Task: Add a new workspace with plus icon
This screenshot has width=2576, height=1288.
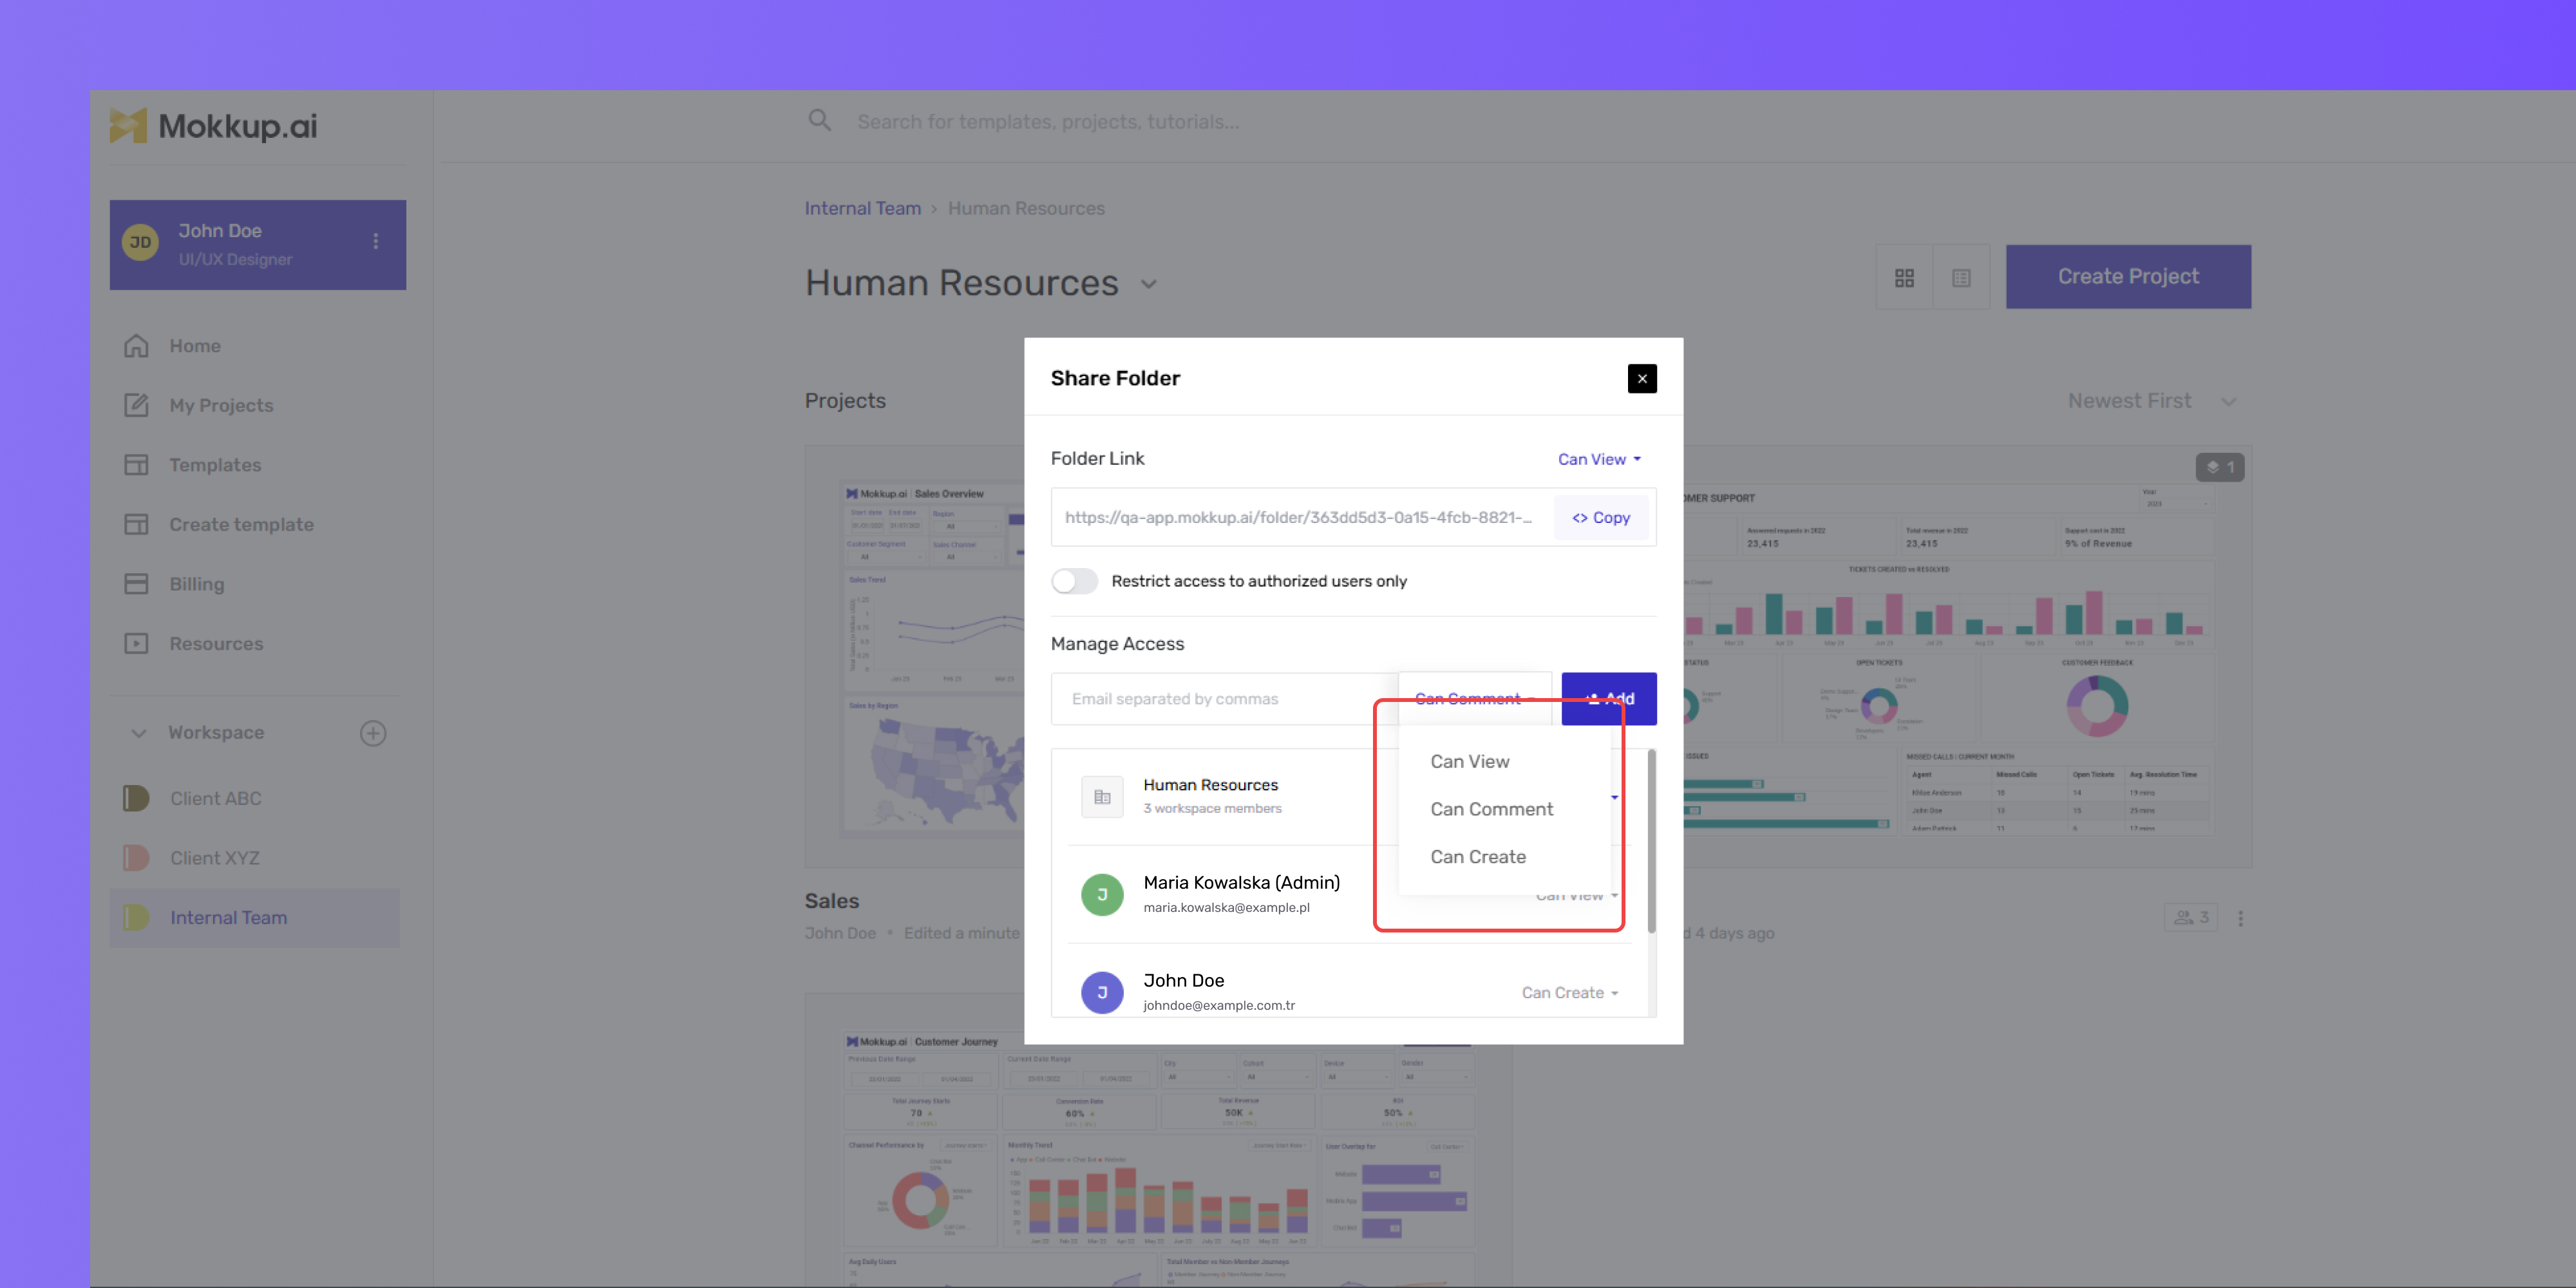Action: pos(373,733)
